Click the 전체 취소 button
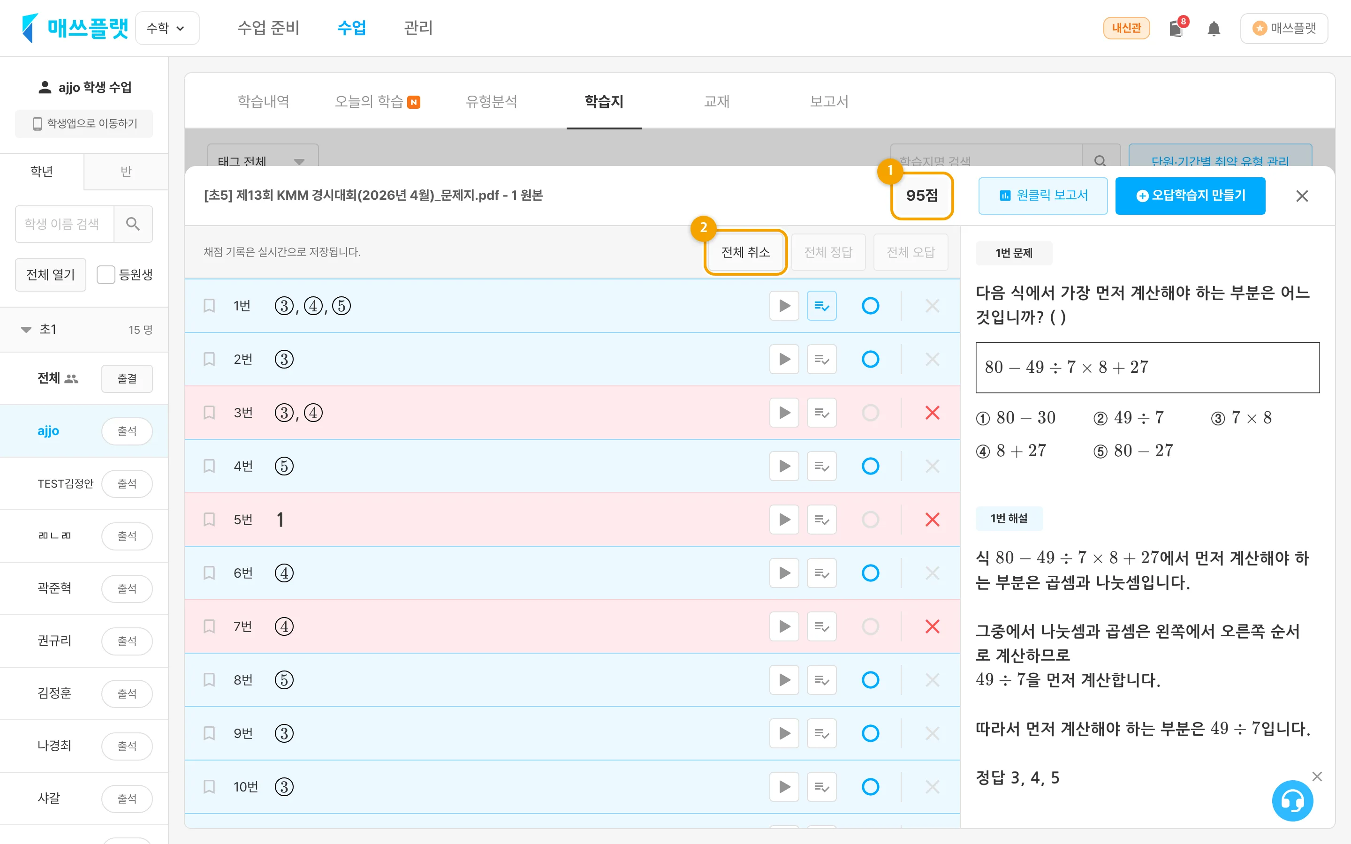This screenshot has width=1351, height=844. click(x=746, y=252)
